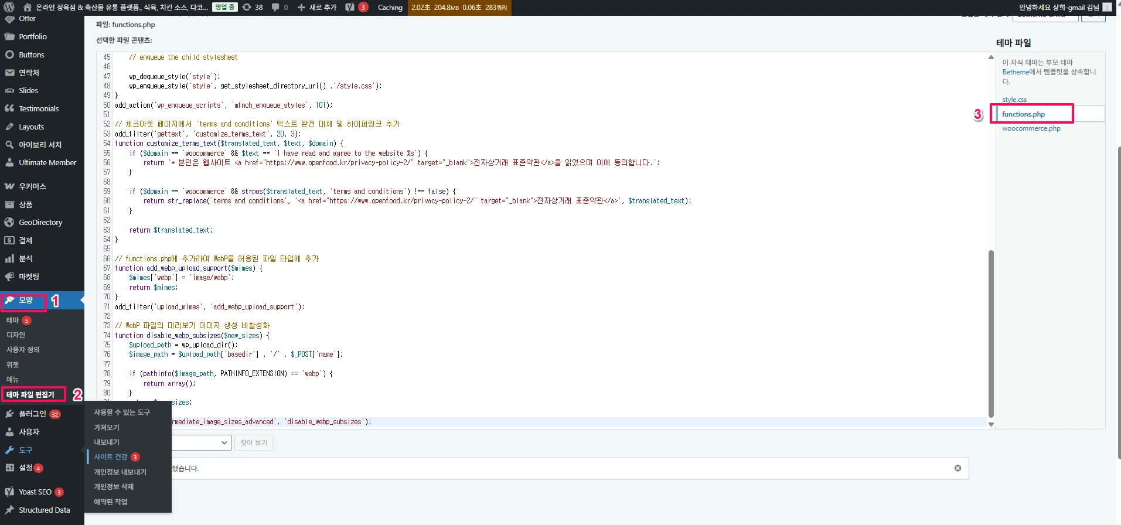Open 결제 payments icon menu

click(9, 240)
